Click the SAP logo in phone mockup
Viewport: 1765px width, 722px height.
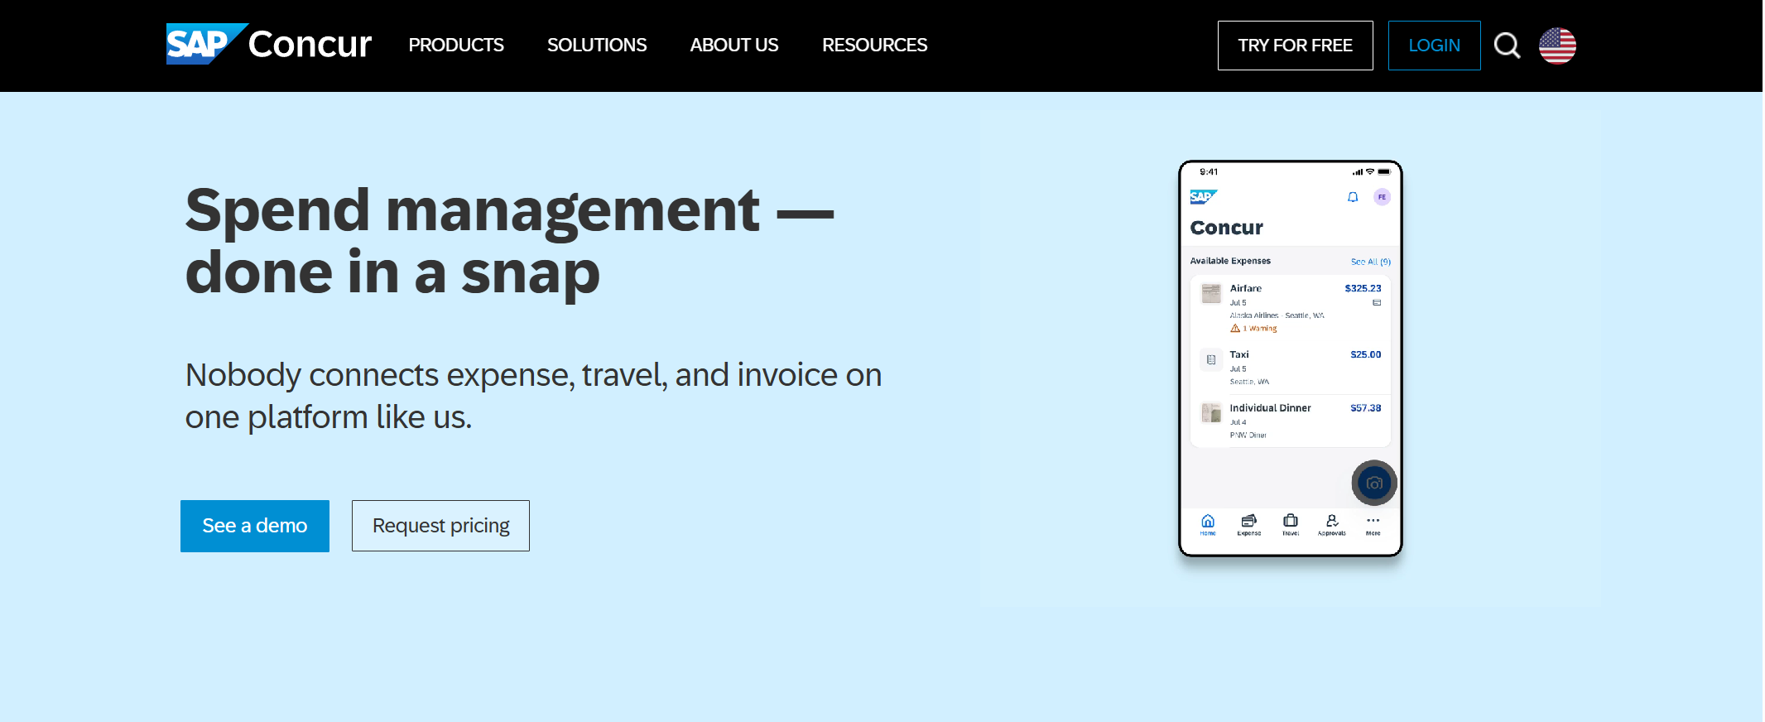pos(1203,197)
